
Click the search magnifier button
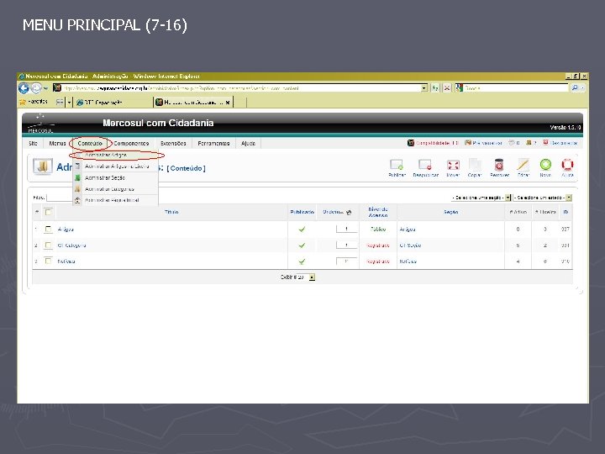[575, 88]
